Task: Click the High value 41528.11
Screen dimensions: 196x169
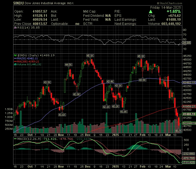Action: click(40, 16)
